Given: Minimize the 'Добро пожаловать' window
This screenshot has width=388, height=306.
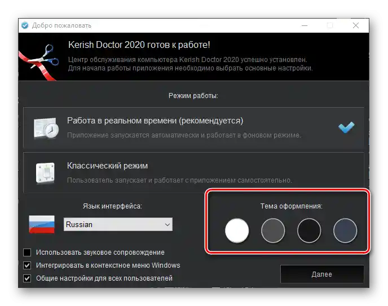Looking at the screenshot, I should (305, 25).
